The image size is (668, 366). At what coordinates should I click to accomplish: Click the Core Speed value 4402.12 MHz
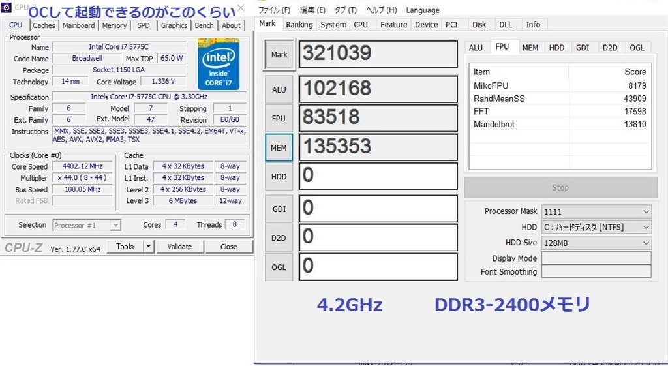coord(83,166)
